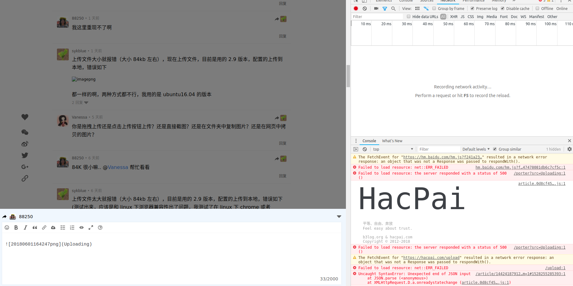Toggle the network waterfall overview icon

pos(426,8)
